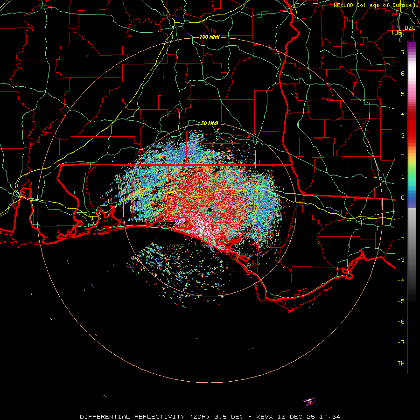The width and height of the screenshot is (420, 420).
Task: Click the legend value 2
Action: (403, 156)
